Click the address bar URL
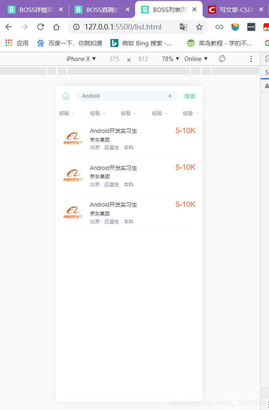The image size is (269, 410). [x=123, y=27]
